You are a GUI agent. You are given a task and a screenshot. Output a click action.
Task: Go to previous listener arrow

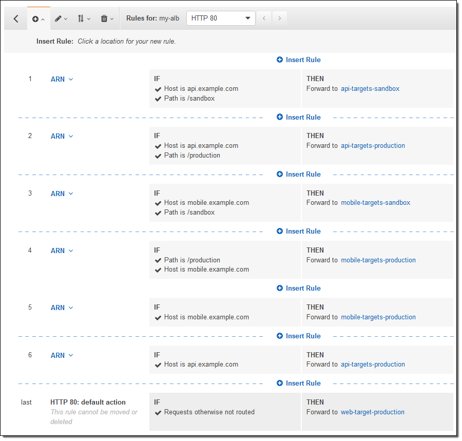pos(264,18)
